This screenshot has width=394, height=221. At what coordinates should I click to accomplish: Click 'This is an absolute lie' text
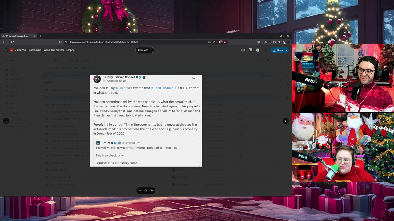coord(110,155)
